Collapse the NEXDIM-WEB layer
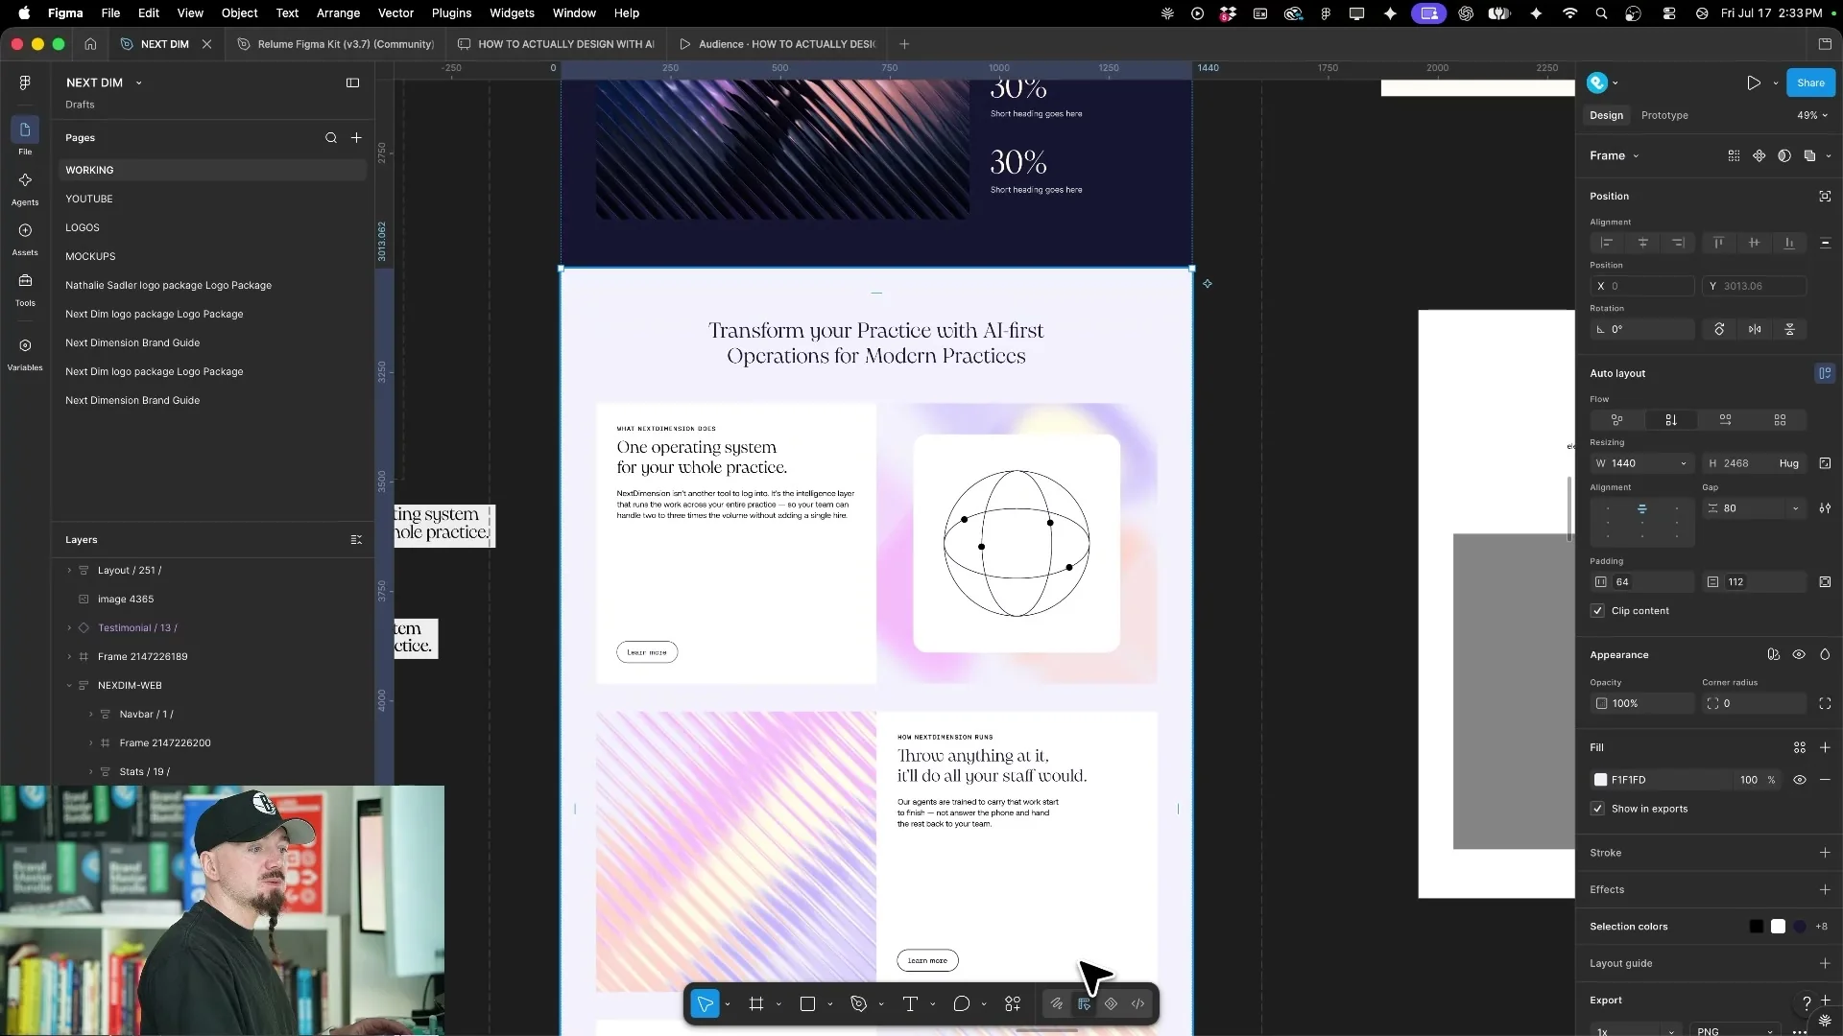1843x1036 pixels. click(69, 686)
